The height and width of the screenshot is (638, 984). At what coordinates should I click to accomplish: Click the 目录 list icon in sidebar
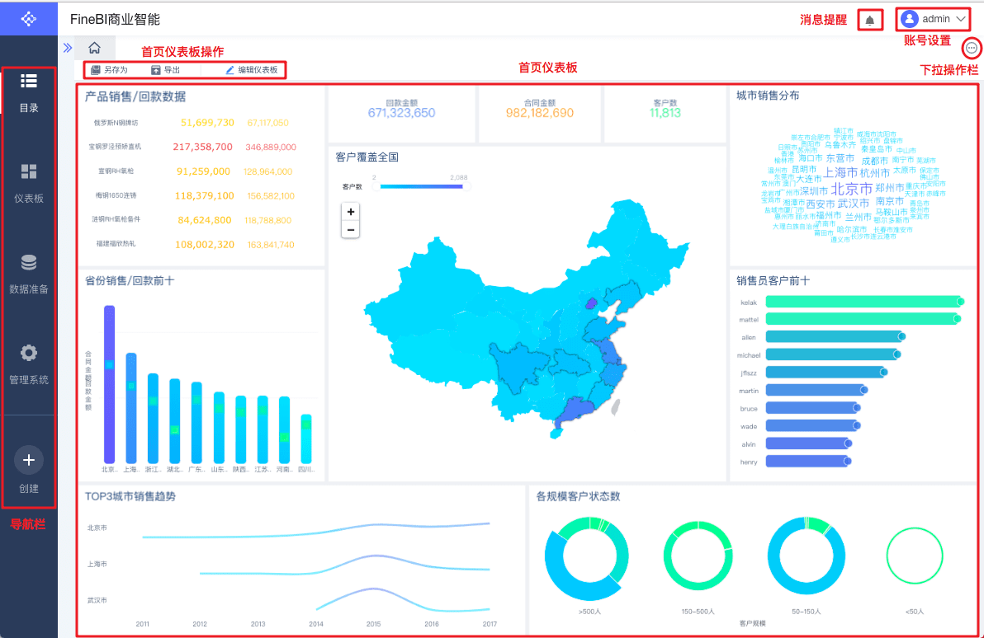coord(29,81)
